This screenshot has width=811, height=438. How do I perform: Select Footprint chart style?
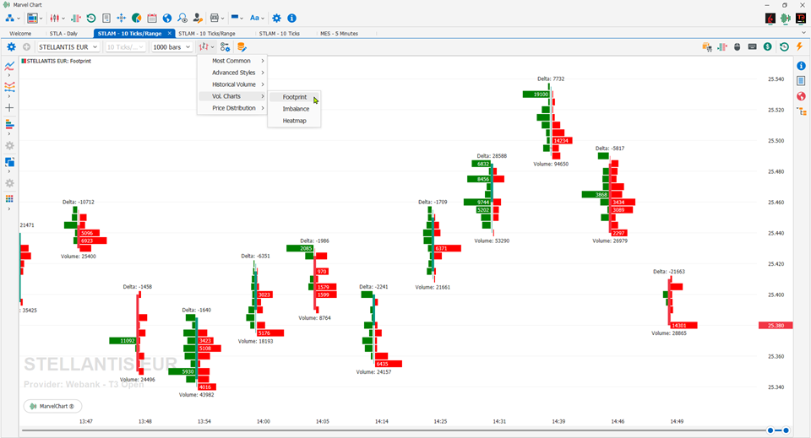(x=294, y=97)
